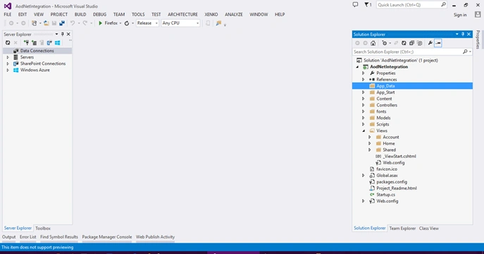This screenshot has height=254, width=484.
Task: Click Connect to Server icon in Server Explorer
Action: [x=34, y=42]
